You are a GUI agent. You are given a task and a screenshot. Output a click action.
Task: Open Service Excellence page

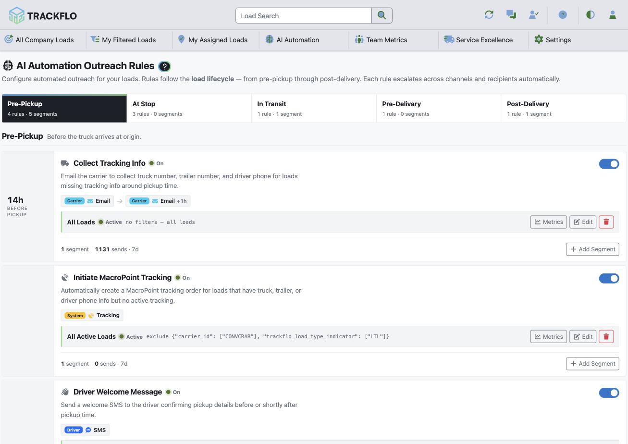tap(478, 40)
